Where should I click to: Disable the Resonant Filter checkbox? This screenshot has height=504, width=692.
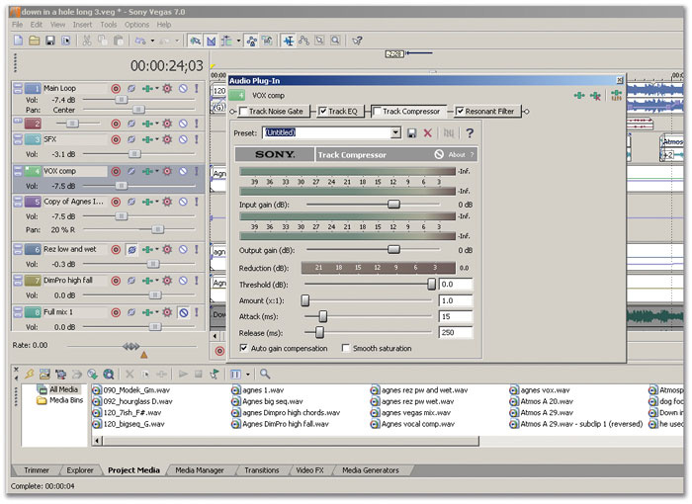[x=460, y=112]
